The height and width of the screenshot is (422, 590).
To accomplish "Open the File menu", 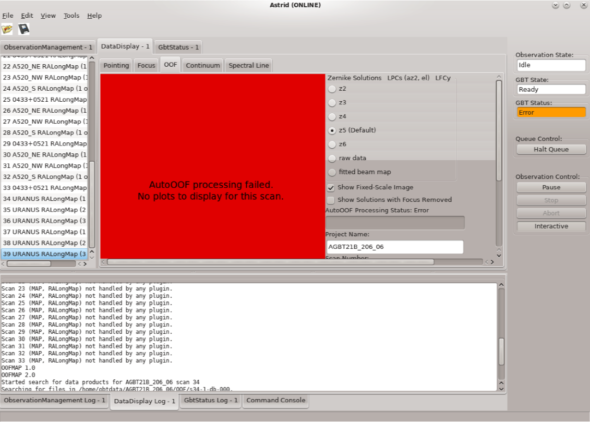I will coord(7,16).
